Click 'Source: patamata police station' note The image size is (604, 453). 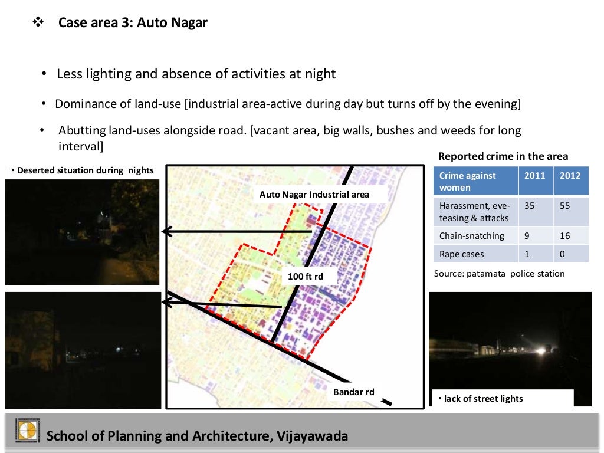point(499,274)
